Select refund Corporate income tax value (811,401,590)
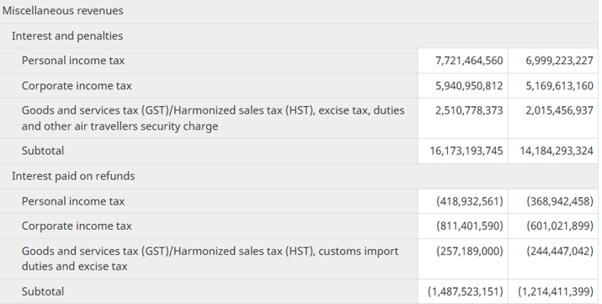602x304 pixels. tap(463, 226)
